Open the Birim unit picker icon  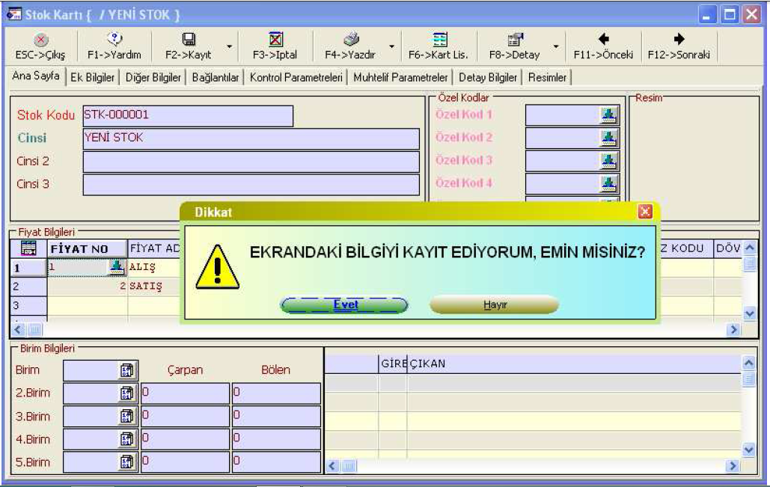(x=125, y=370)
